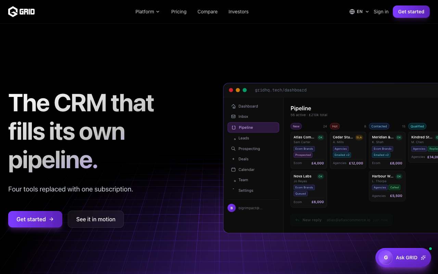The width and height of the screenshot is (438, 274).
Task: Click the Dashboard home icon in sidebar
Action: point(233,106)
